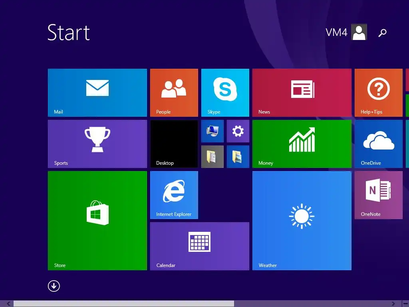Open the Weather tile
This screenshot has width=409, height=307.
click(x=302, y=221)
